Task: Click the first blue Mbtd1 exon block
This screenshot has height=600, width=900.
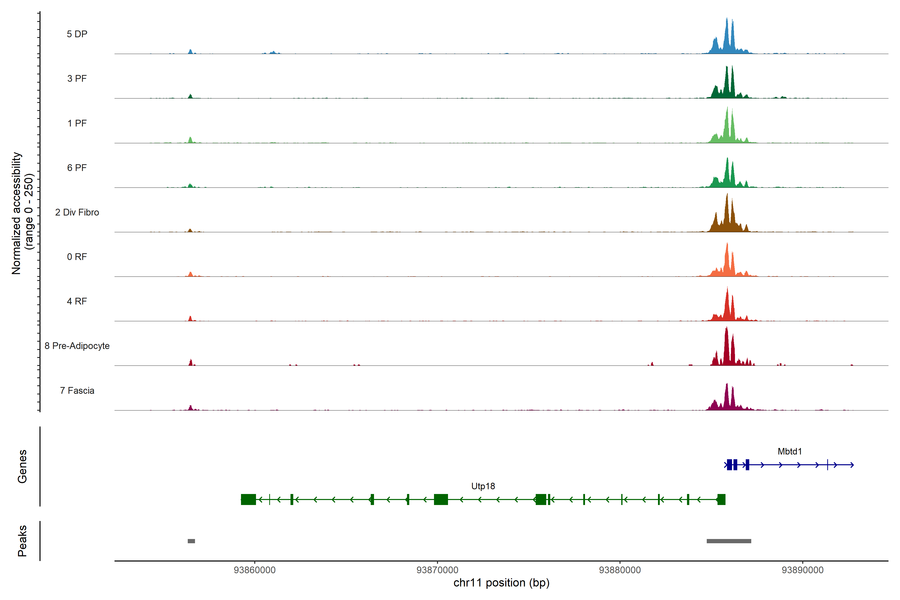Action: [x=729, y=464]
